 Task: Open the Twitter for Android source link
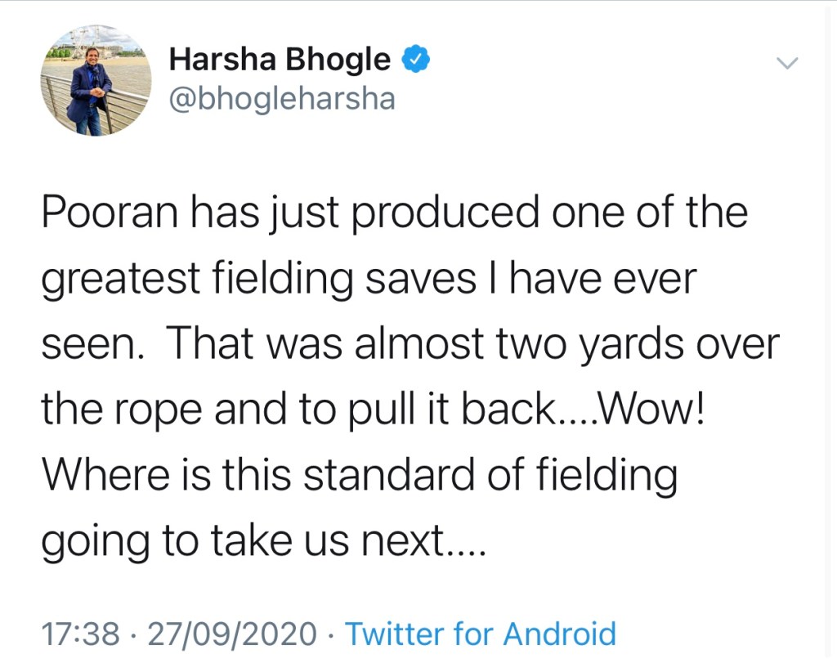point(481,634)
